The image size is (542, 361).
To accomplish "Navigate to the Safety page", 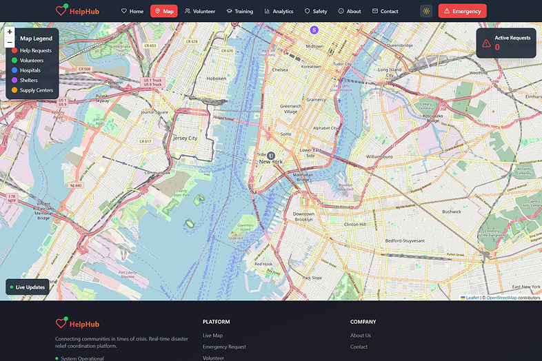I will click(x=316, y=11).
